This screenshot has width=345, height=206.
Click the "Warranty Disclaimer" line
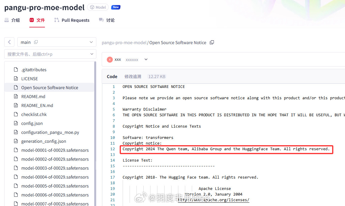144,109
